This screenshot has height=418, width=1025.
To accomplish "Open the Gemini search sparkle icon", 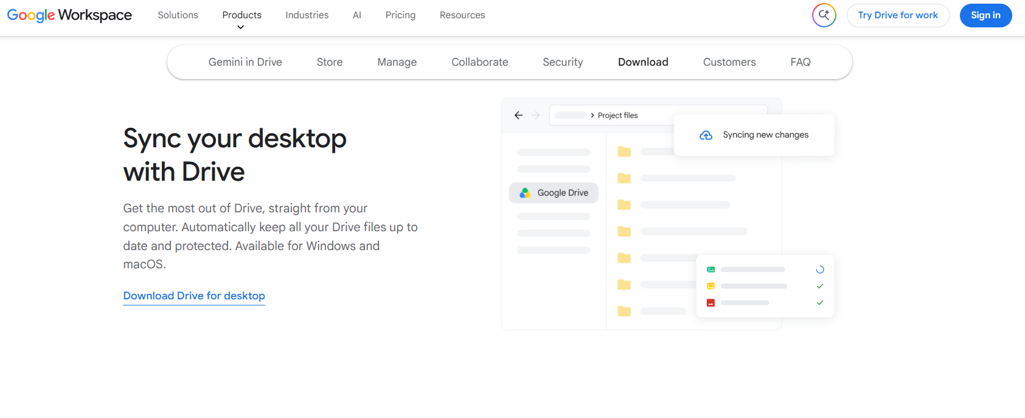I will tap(824, 15).
